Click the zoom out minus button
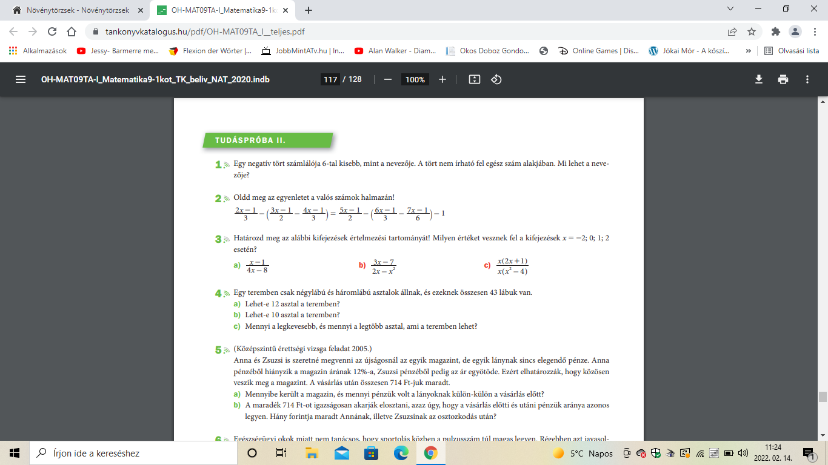 pos(388,79)
